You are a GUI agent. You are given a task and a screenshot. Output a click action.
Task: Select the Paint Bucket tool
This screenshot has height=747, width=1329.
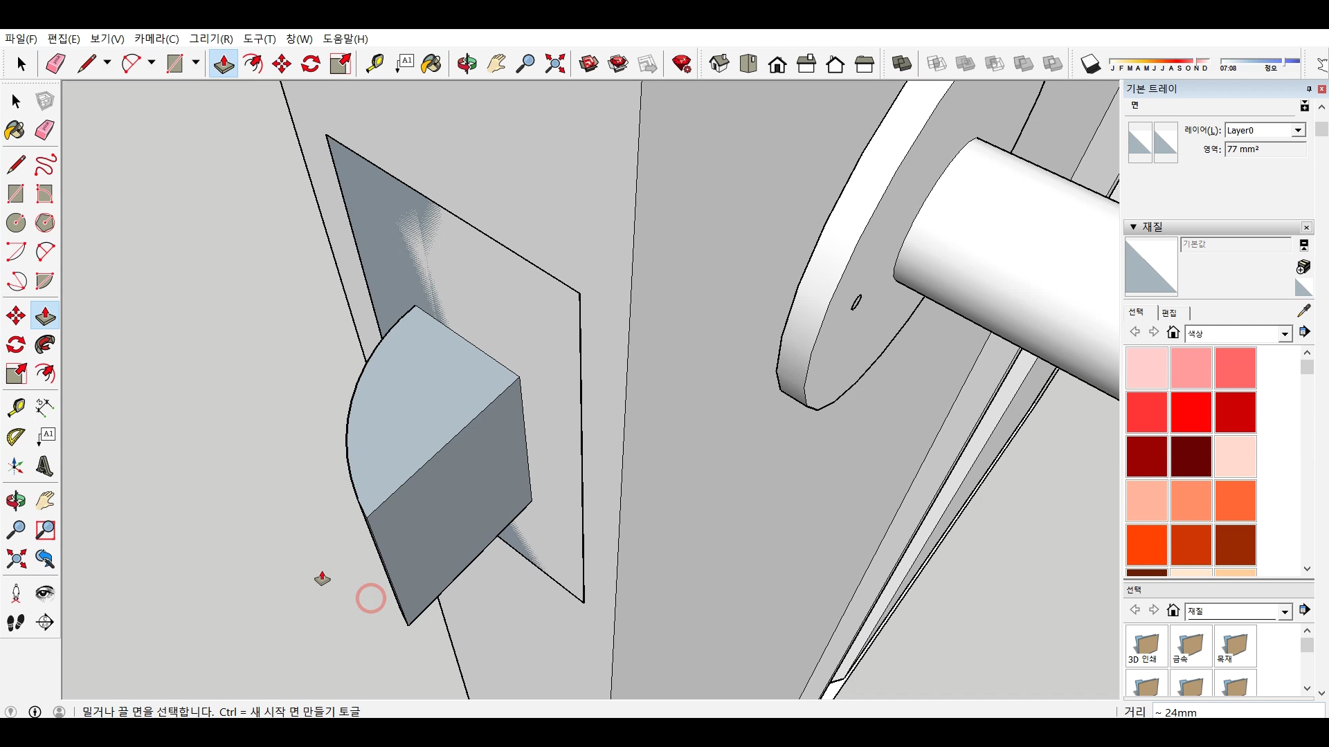(x=15, y=130)
